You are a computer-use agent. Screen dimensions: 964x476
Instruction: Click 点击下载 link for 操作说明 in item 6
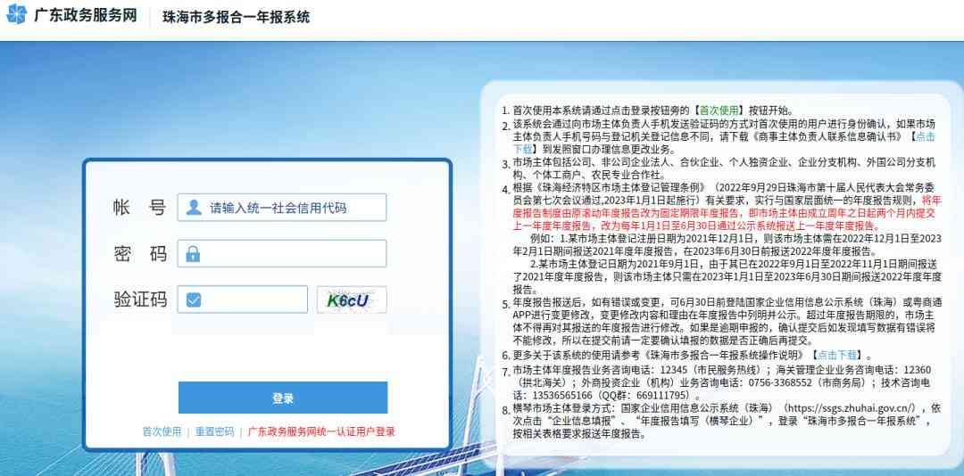pos(835,355)
